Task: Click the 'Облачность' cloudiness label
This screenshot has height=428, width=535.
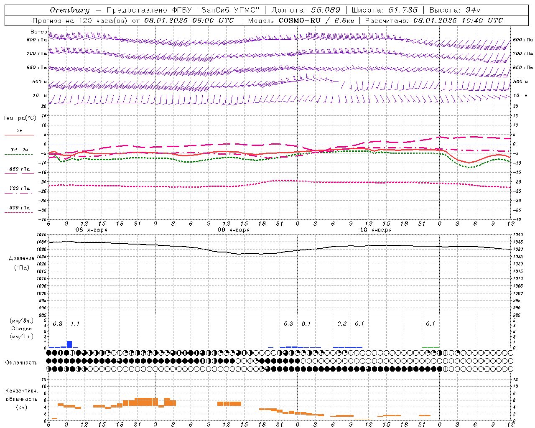Action: [21, 363]
